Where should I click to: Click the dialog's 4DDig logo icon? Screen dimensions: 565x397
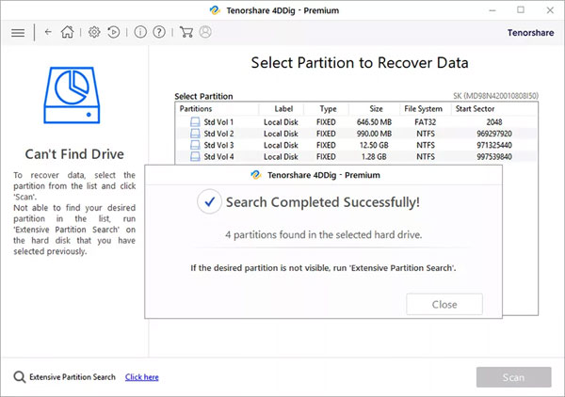pos(256,175)
